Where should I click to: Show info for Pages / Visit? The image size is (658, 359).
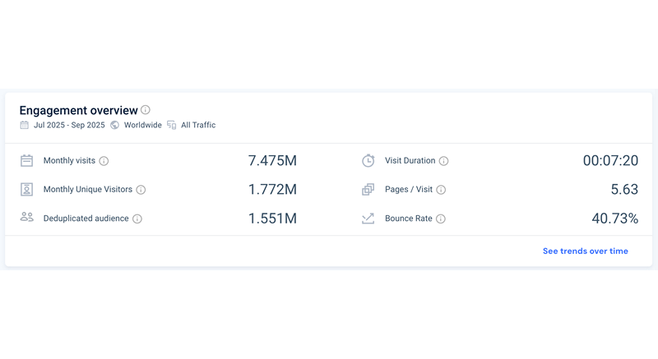tap(441, 190)
